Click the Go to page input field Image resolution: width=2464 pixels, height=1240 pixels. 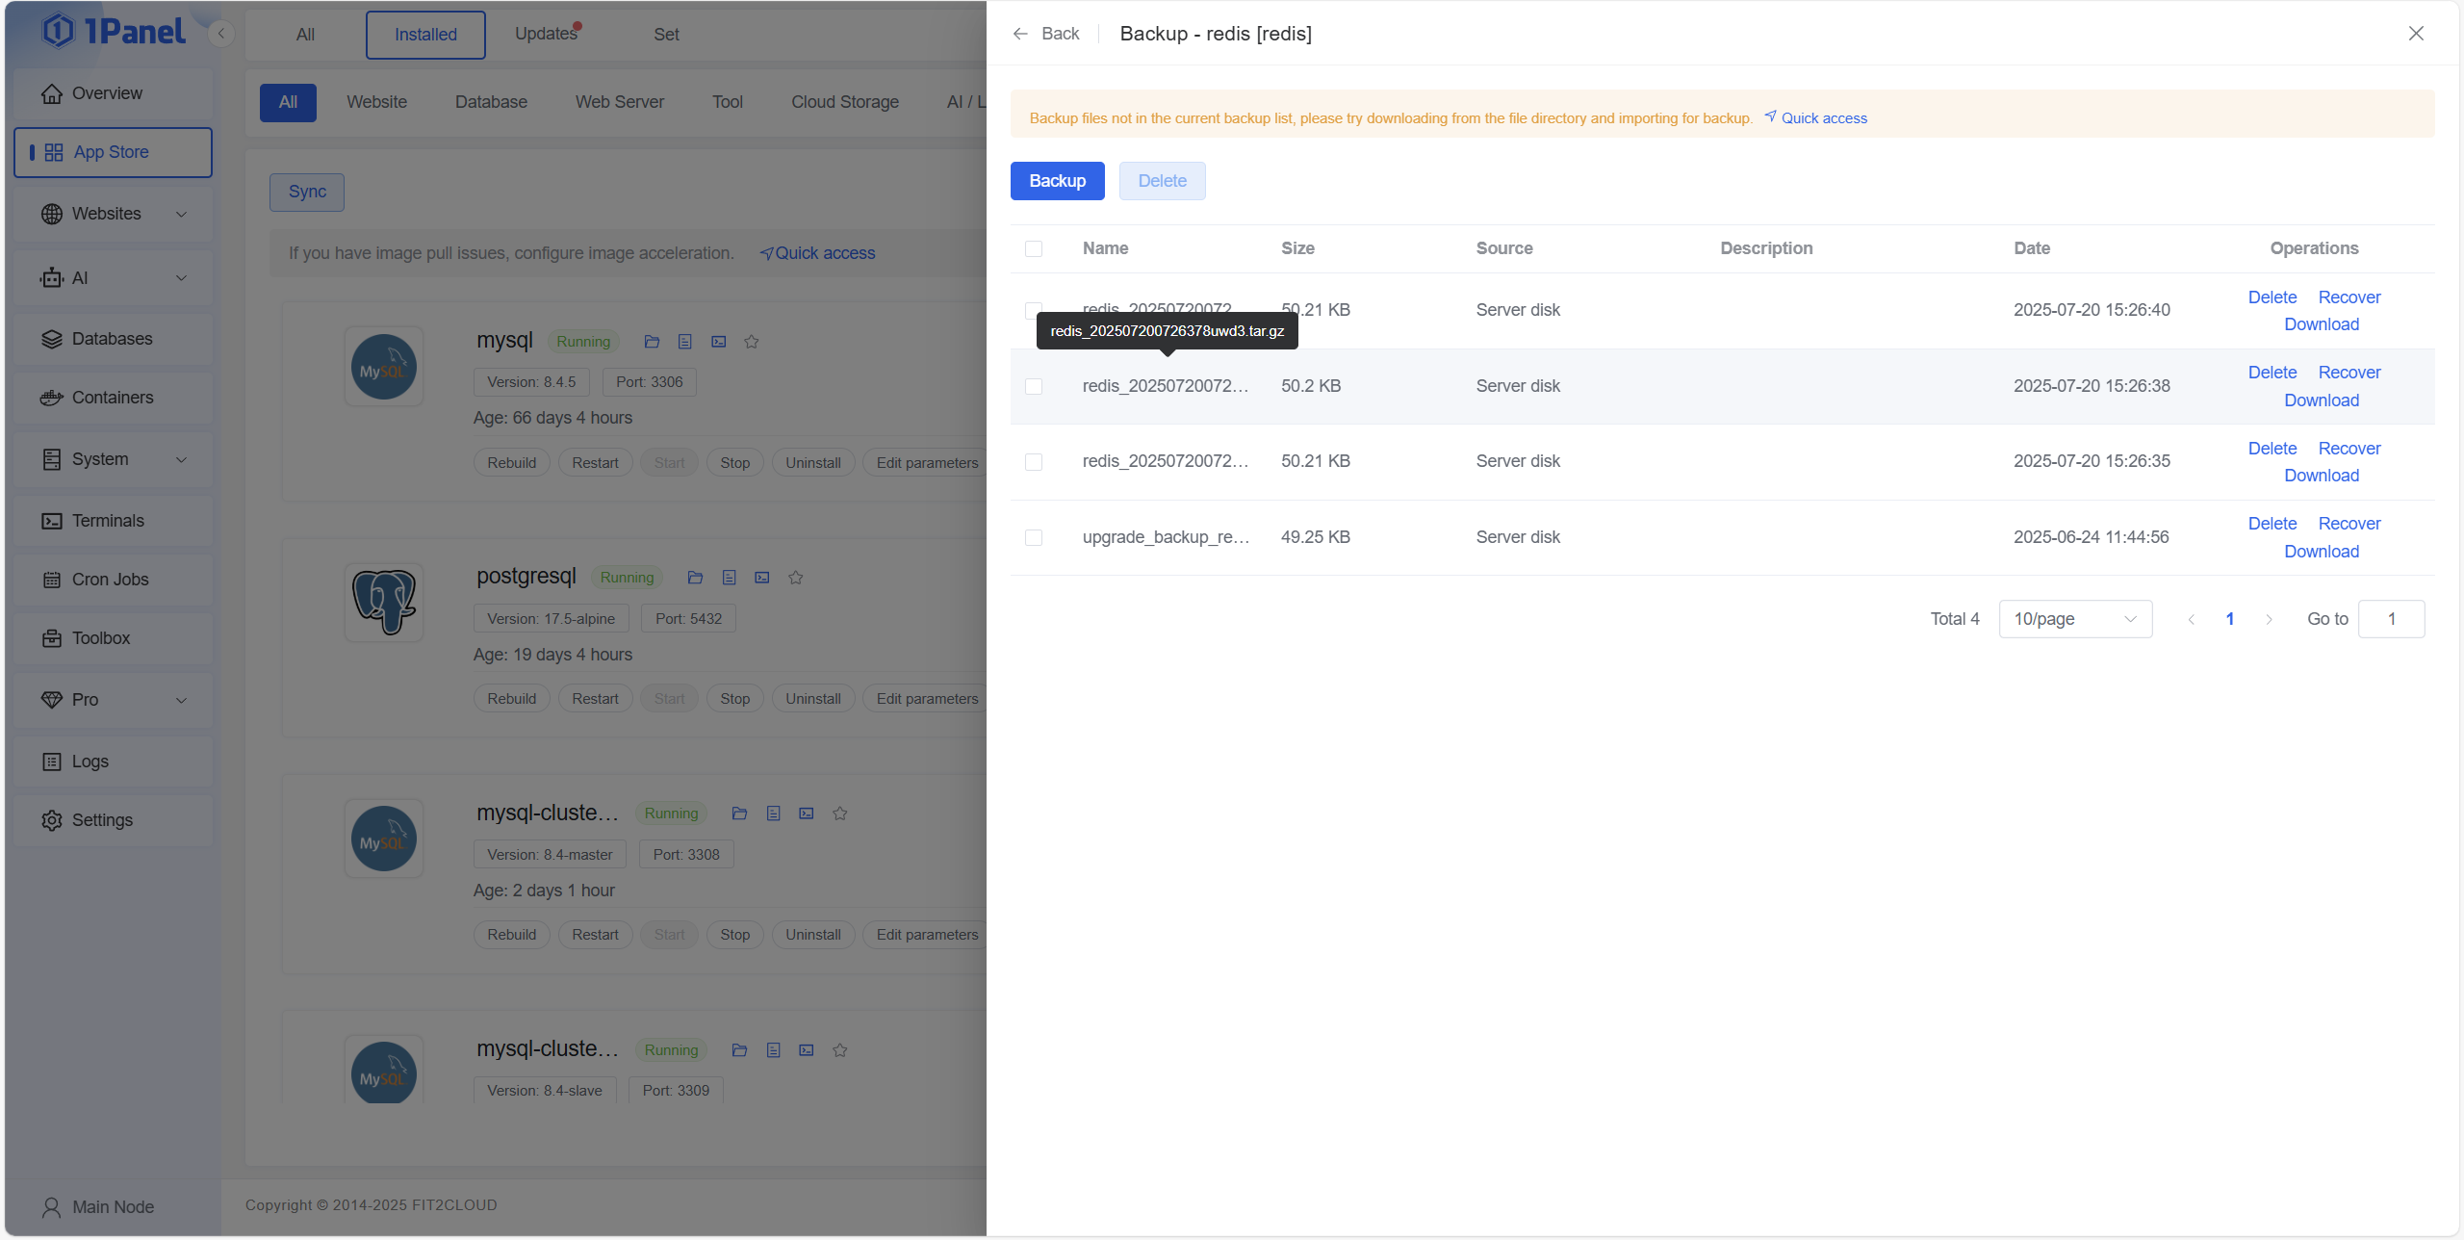pos(2391,619)
